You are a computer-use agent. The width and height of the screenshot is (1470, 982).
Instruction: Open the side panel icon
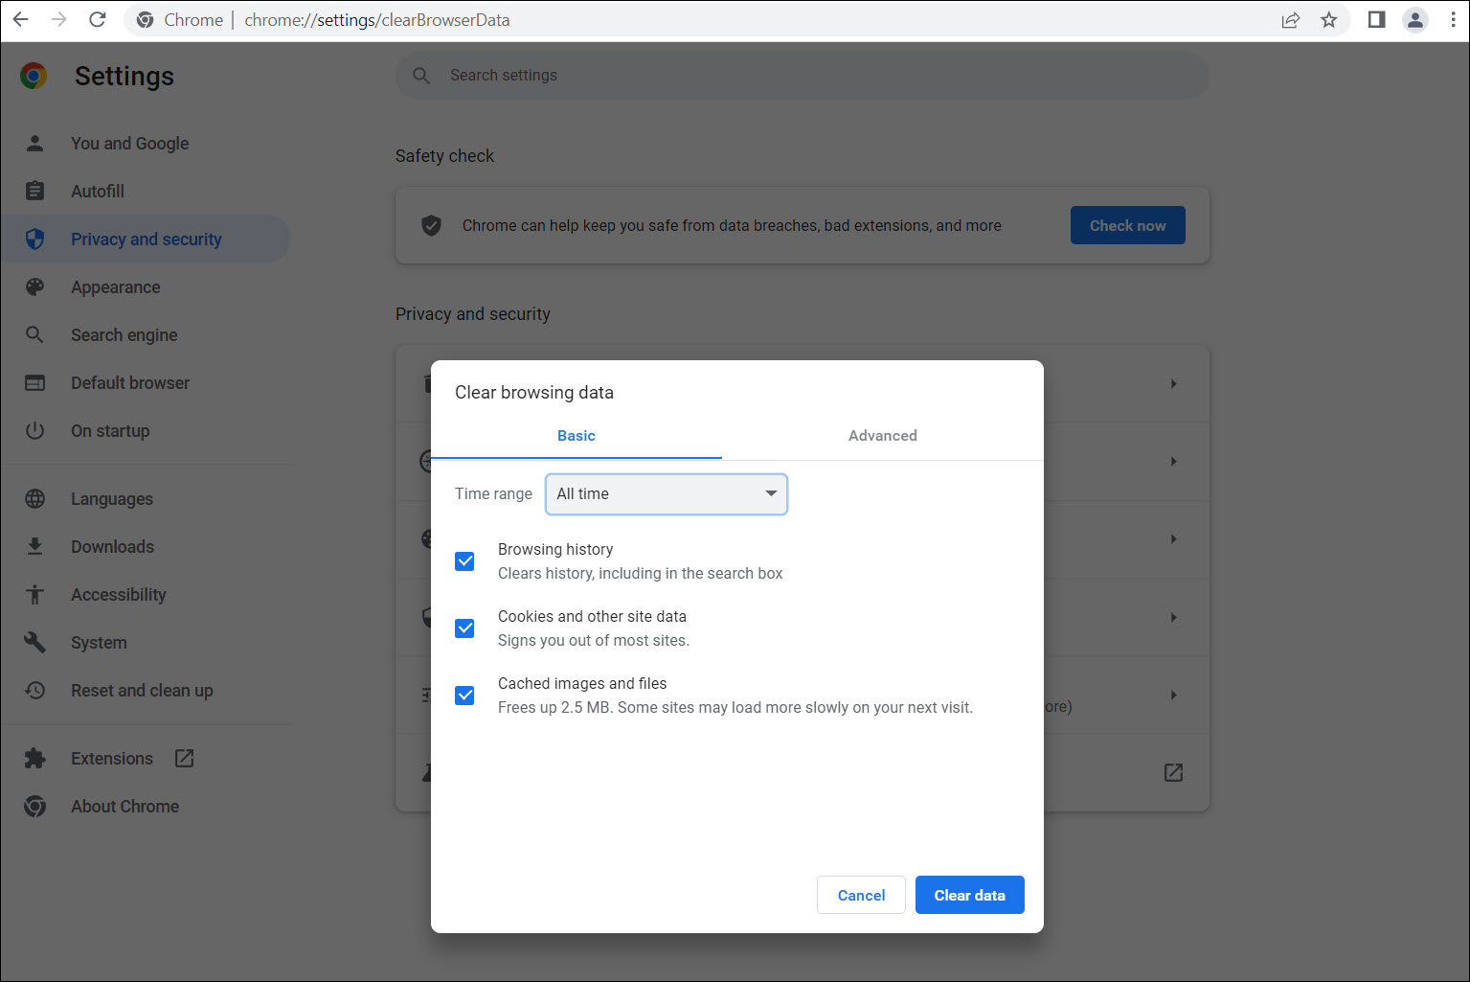(x=1376, y=19)
